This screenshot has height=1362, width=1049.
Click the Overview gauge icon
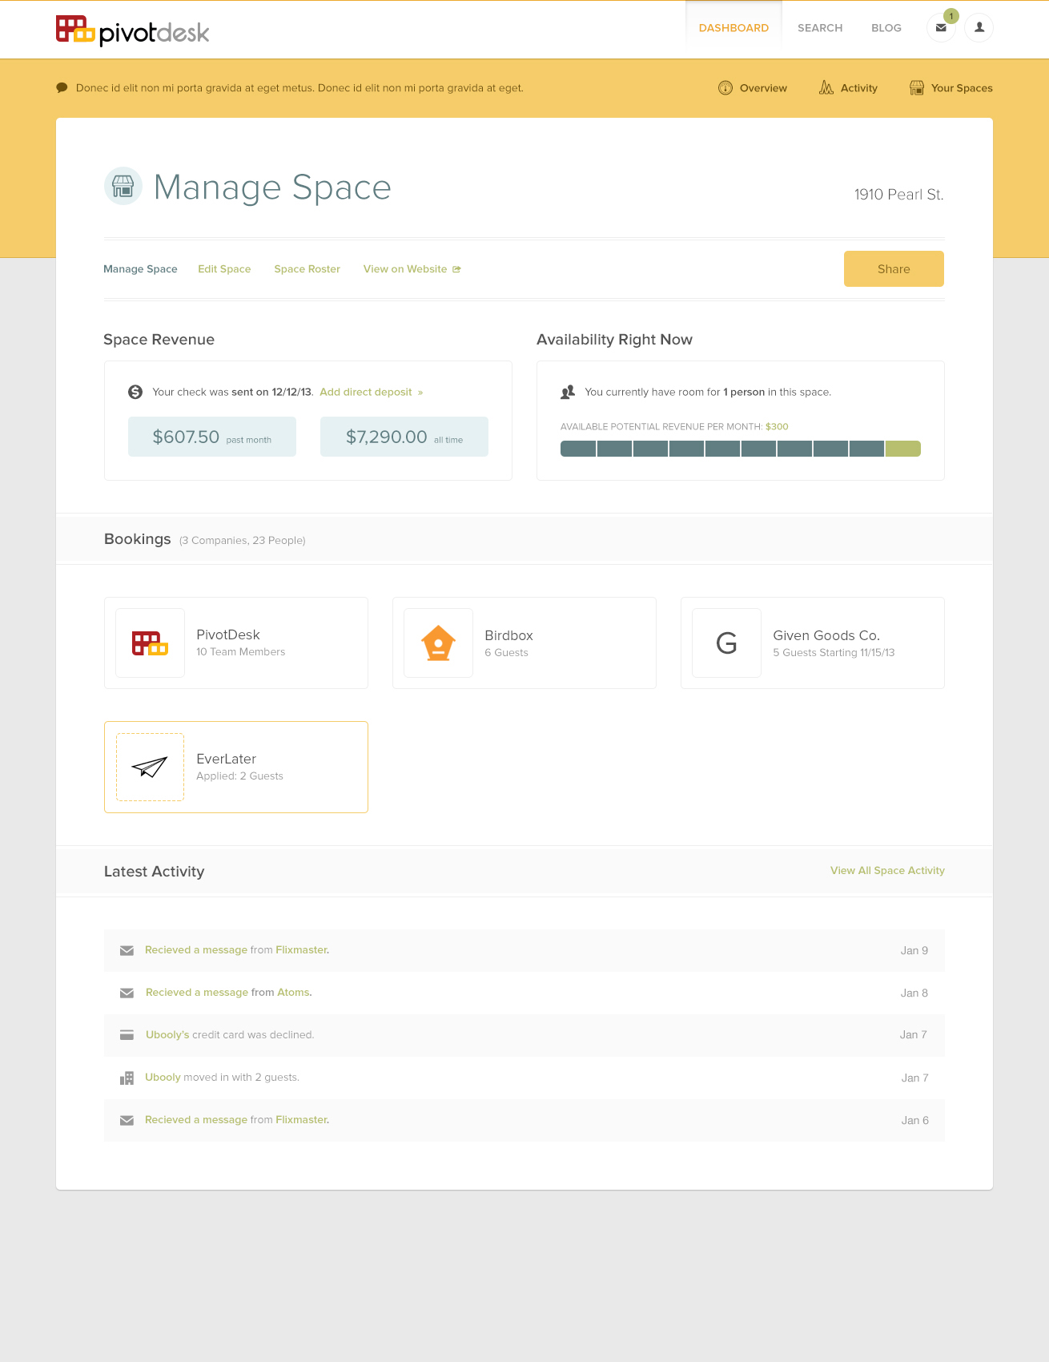[x=725, y=88]
